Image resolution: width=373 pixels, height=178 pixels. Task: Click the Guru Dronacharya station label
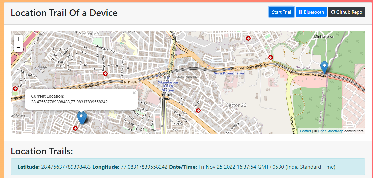click(229, 73)
